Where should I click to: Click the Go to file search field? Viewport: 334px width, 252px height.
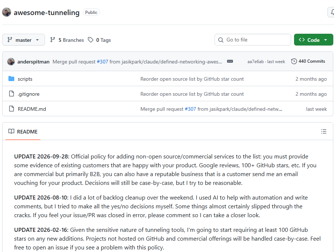click(253, 40)
